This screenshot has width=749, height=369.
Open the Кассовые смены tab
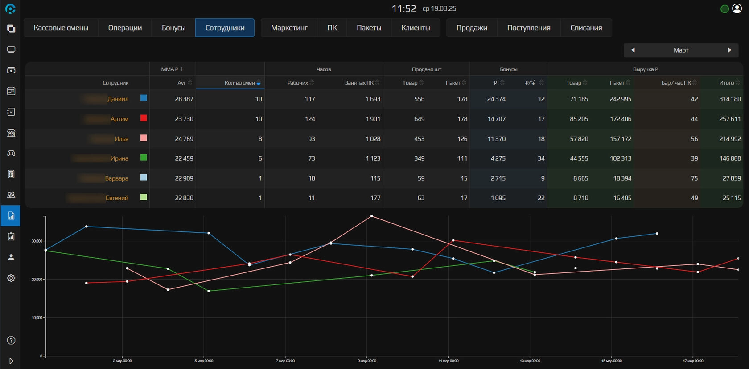61,28
